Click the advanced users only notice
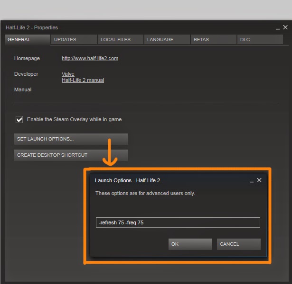This screenshot has height=284, width=292. (145, 194)
